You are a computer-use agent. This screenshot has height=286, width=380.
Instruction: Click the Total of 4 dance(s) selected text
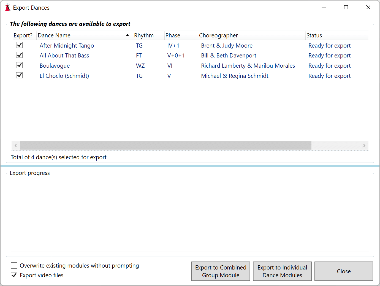coord(58,157)
